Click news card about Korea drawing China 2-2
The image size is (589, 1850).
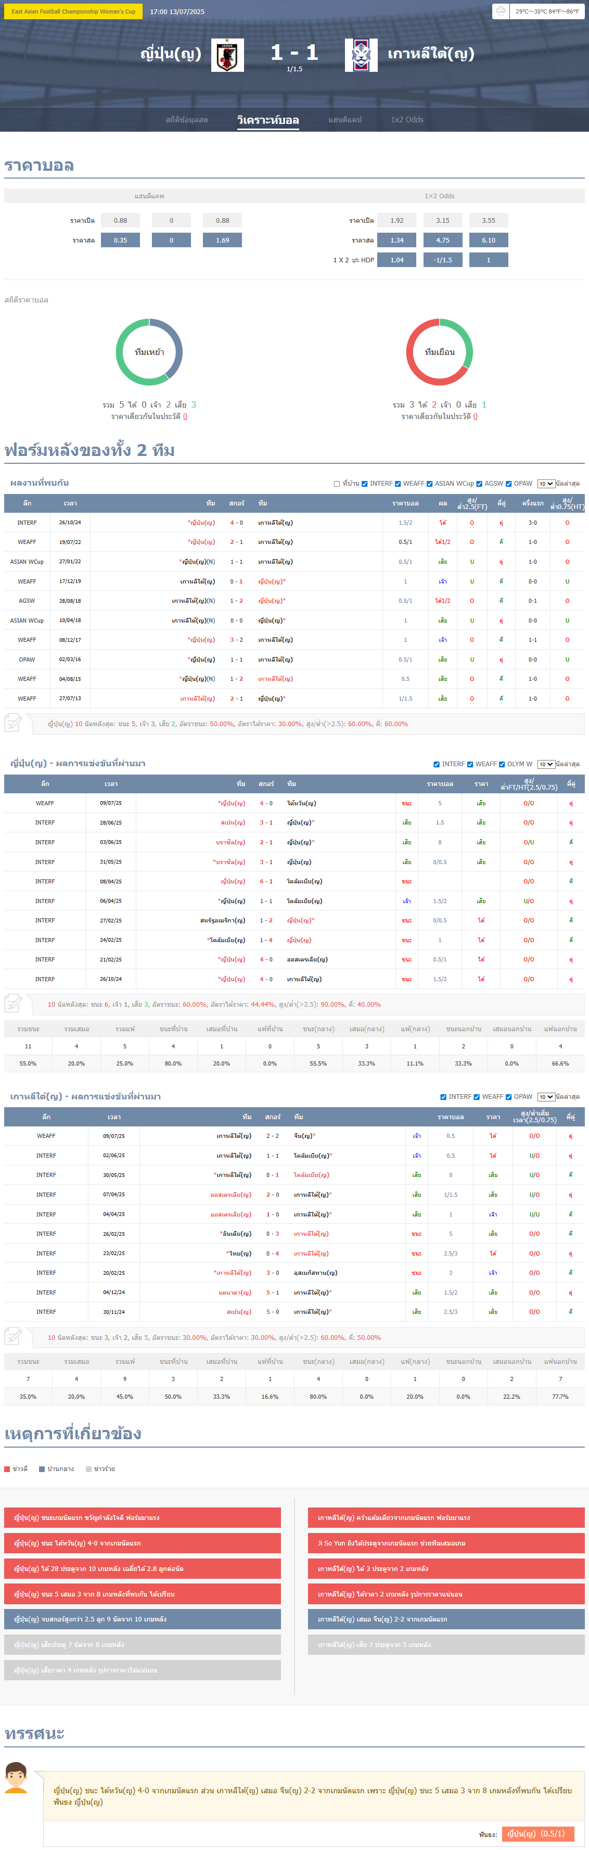(446, 1619)
